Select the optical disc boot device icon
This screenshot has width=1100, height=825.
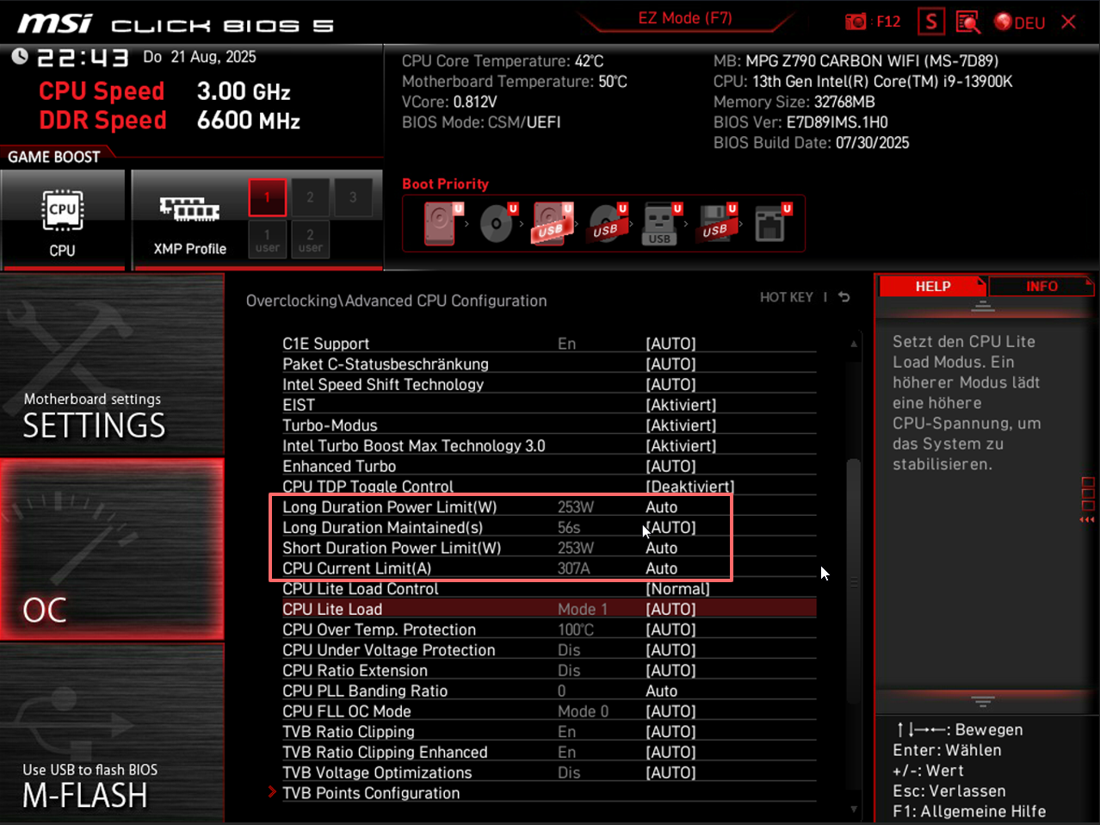point(497,224)
